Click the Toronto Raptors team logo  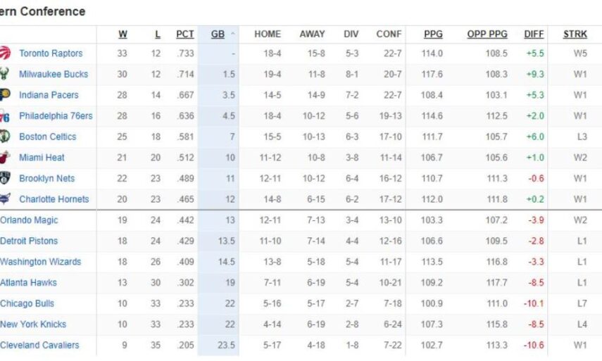click(x=6, y=53)
